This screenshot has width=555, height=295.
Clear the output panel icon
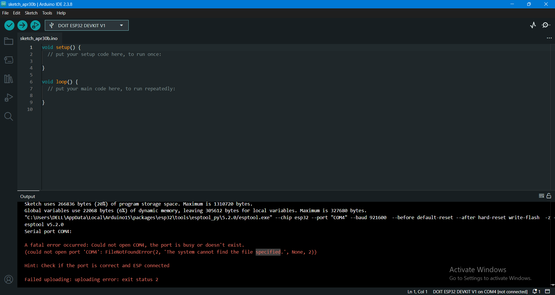click(x=541, y=196)
